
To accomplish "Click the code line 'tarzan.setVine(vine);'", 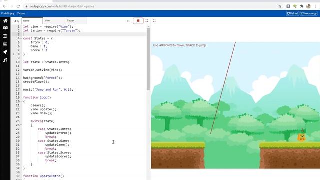I will [x=42, y=70].
